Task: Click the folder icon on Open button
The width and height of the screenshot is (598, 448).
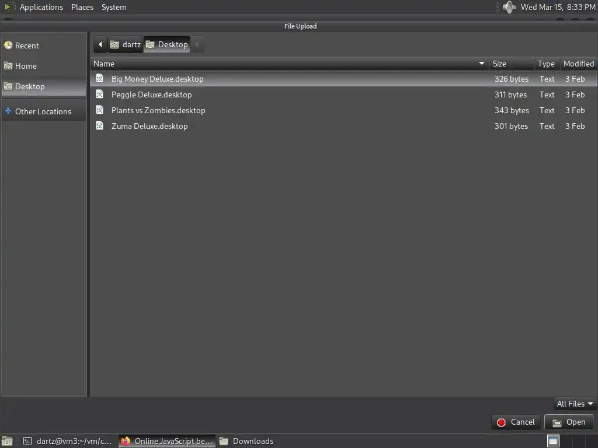Action: pyautogui.click(x=557, y=422)
